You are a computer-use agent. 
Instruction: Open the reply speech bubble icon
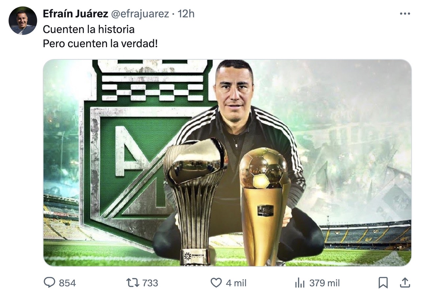tap(50, 283)
